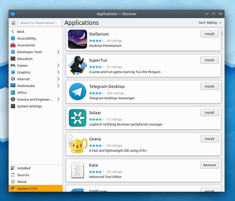Click the SuperTux penguin icon
The height and width of the screenshot is (201, 235).
click(x=78, y=66)
